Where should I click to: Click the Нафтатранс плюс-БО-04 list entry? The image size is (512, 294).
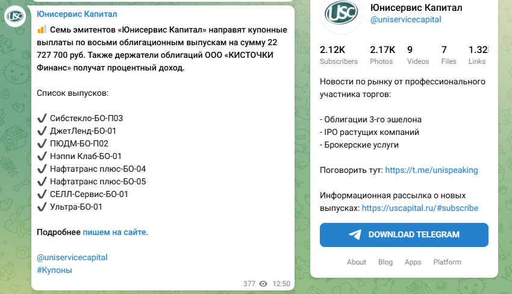[x=98, y=169]
